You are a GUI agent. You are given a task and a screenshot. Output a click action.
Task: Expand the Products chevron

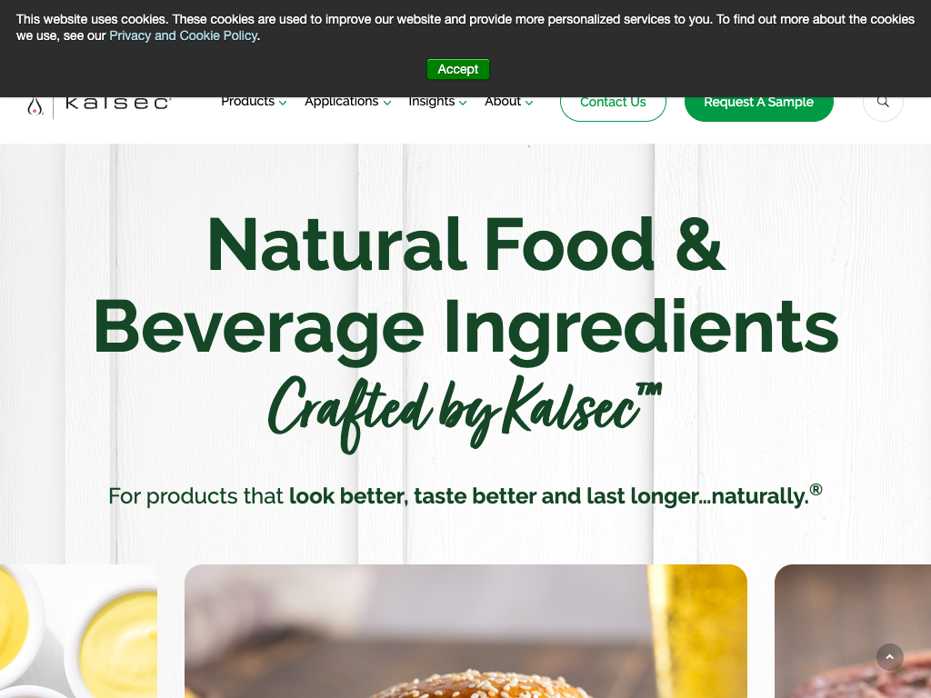pyautogui.click(x=284, y=103)
